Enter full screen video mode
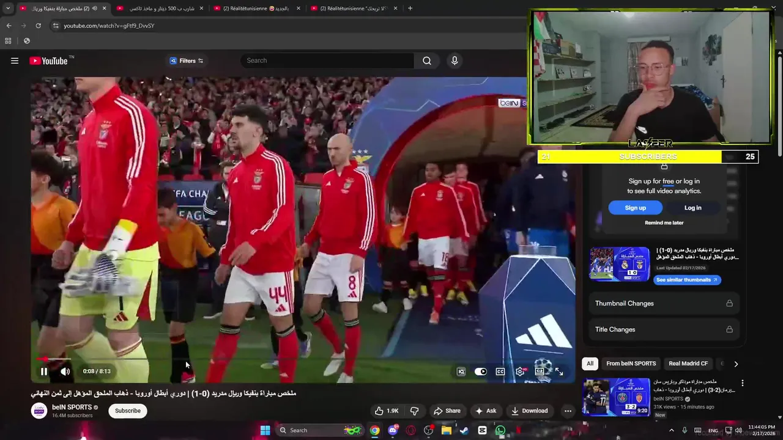 tap(559, 372)
